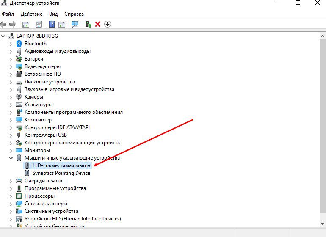
Task: Click the Камеры webcam icon
Action: [x=19, y=97]
